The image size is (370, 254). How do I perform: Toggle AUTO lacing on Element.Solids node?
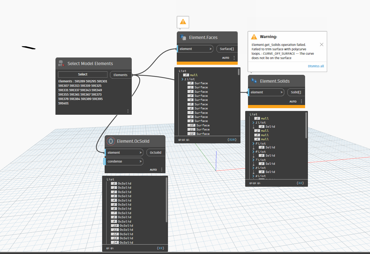(293, 101)
